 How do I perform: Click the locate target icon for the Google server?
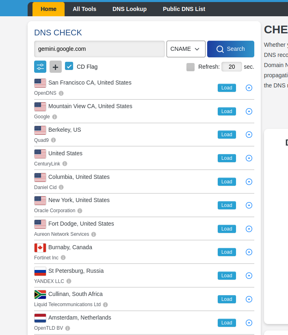coord(249,111)
